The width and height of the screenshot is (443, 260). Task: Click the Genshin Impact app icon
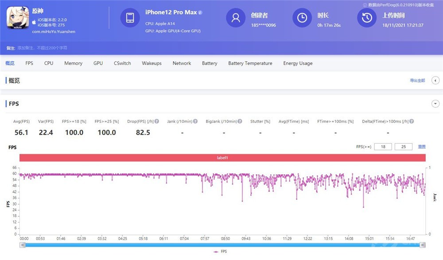click(18, 18)
